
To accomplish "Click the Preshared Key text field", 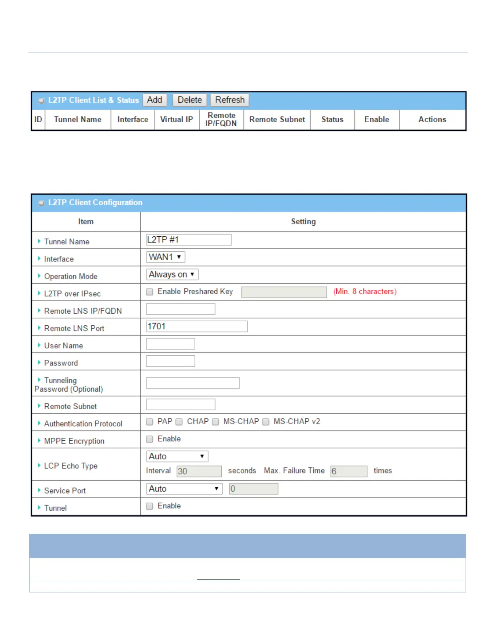I will click(x=284, y=292).
